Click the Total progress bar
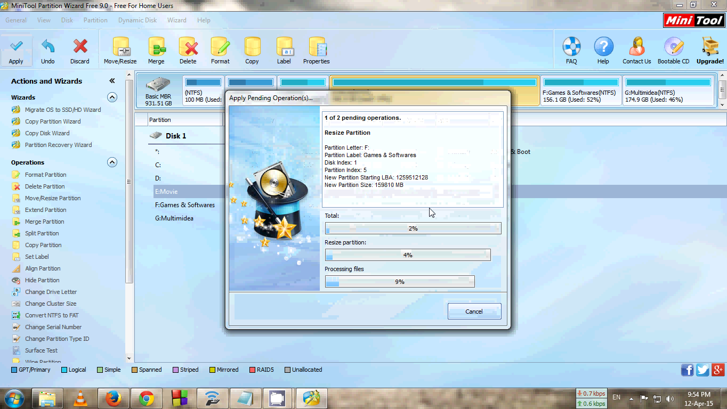The width and height of the screenshot is (727, 409). click(413, 228)
